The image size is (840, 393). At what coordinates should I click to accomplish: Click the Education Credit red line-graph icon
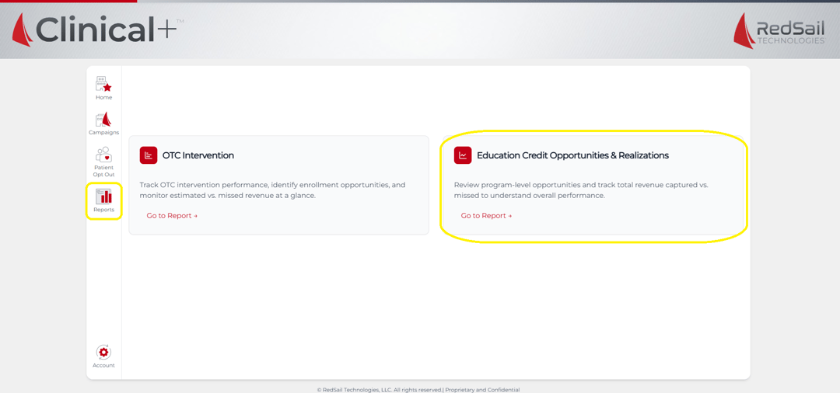pyautogui.click(x=463, y=155)
